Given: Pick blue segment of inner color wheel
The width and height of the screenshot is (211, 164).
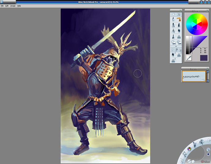Looking at the screenshot, I should pos(195,28).
